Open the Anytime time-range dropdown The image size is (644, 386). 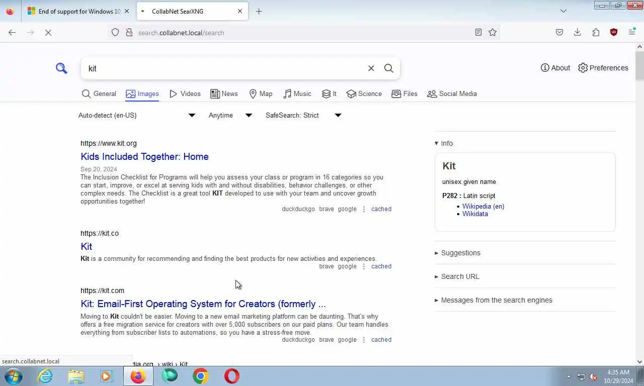click(230, 116)
